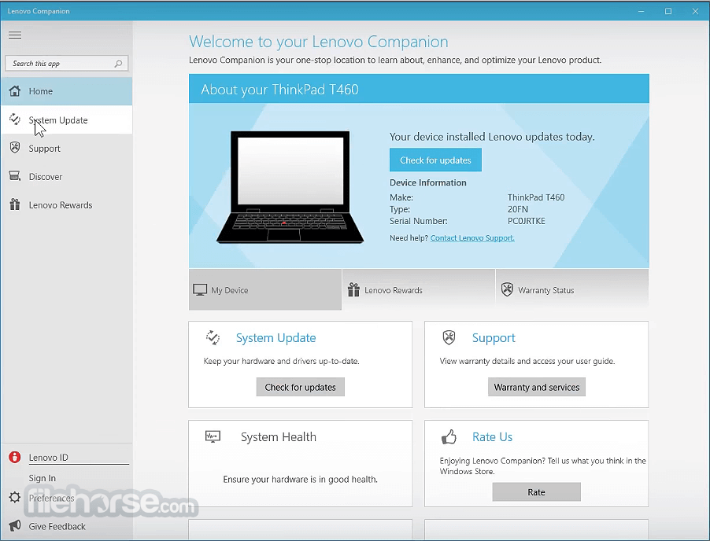
Task: Click the Warranty and services button
Action: coord(537,387)
